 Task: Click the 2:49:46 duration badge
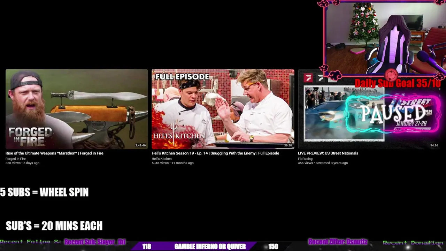point(140,145)
